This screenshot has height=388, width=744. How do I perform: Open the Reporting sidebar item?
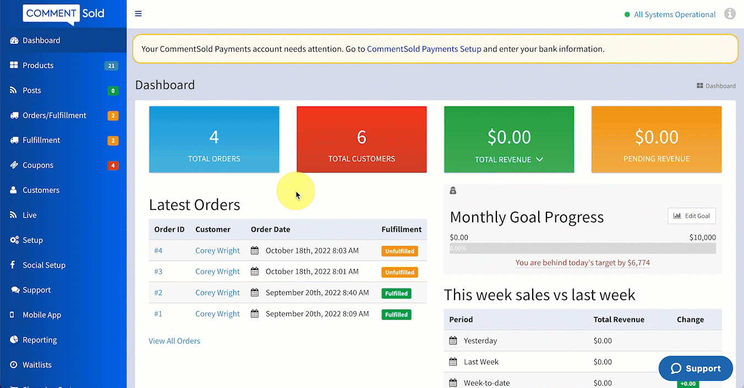pyautogui.click(x=40, y=340)
